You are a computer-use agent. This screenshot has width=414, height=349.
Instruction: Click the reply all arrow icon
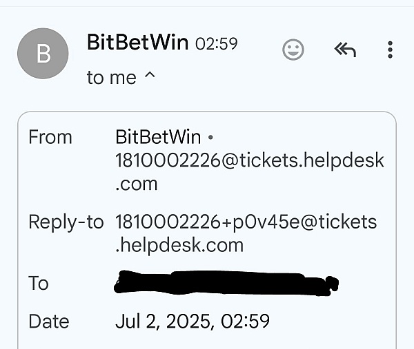point(345,50)
